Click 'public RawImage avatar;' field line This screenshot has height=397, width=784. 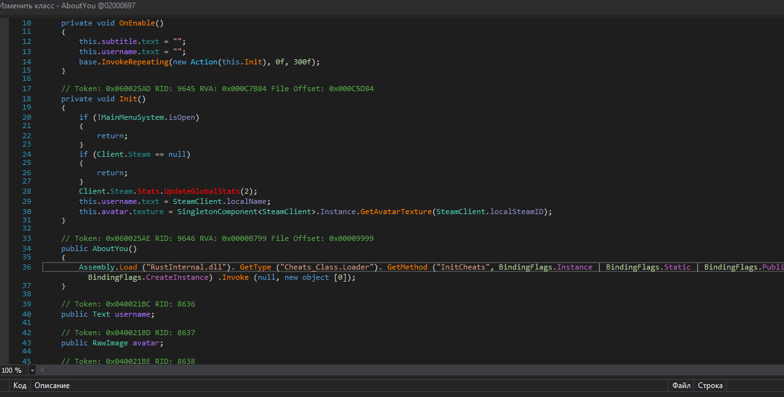(x=112, y=343)
